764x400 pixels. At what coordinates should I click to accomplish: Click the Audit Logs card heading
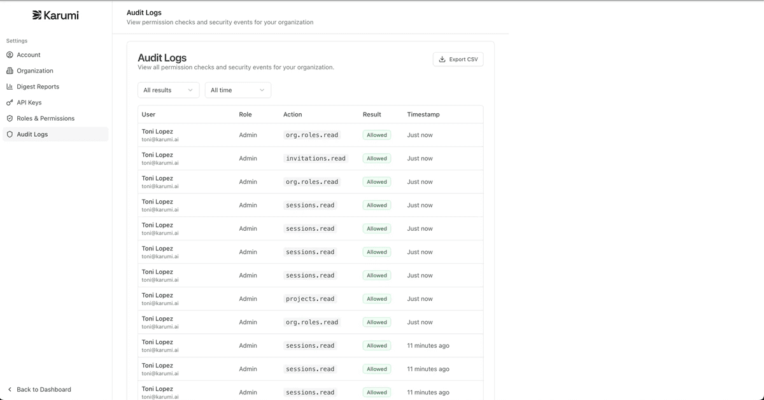pos(162,57)
